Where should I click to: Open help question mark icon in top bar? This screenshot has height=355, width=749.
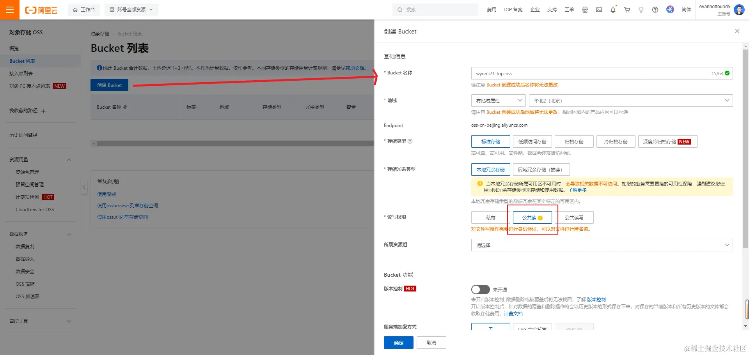pos(655,10)
